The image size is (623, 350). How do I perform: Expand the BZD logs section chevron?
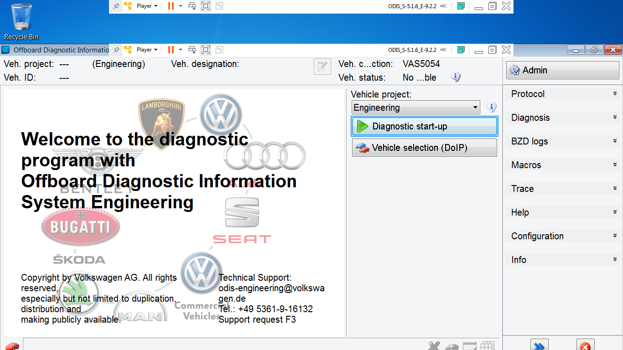coord(615,141)
